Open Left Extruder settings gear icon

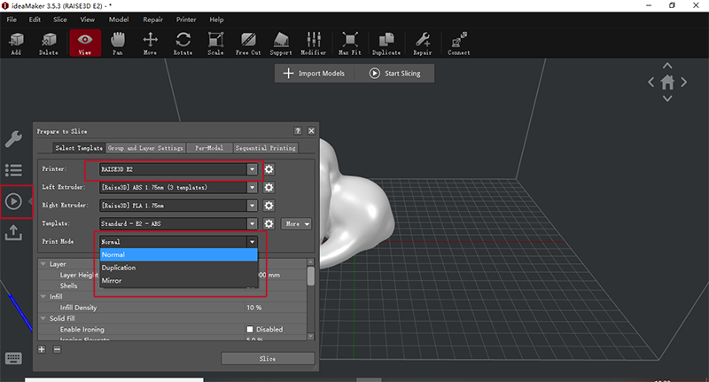[269, 187]
